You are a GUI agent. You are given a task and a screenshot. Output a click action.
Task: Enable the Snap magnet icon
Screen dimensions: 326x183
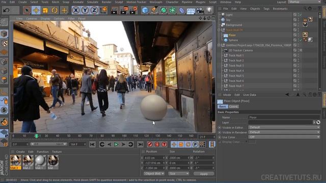(x=4, y=122)
